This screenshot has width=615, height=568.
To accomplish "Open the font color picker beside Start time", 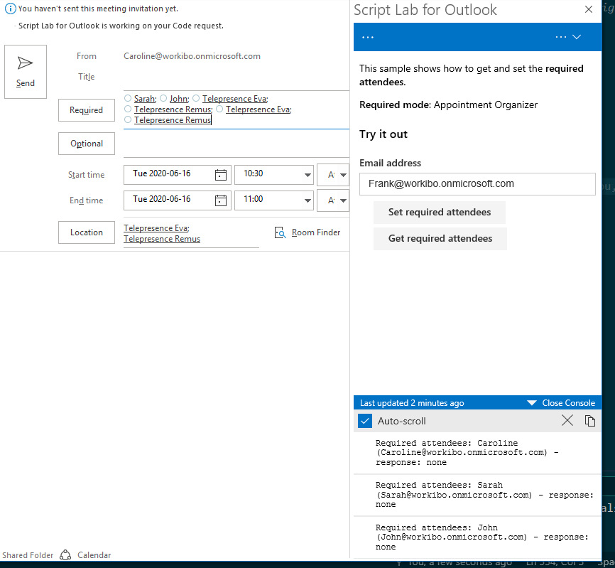I will [x=333, y=174].
